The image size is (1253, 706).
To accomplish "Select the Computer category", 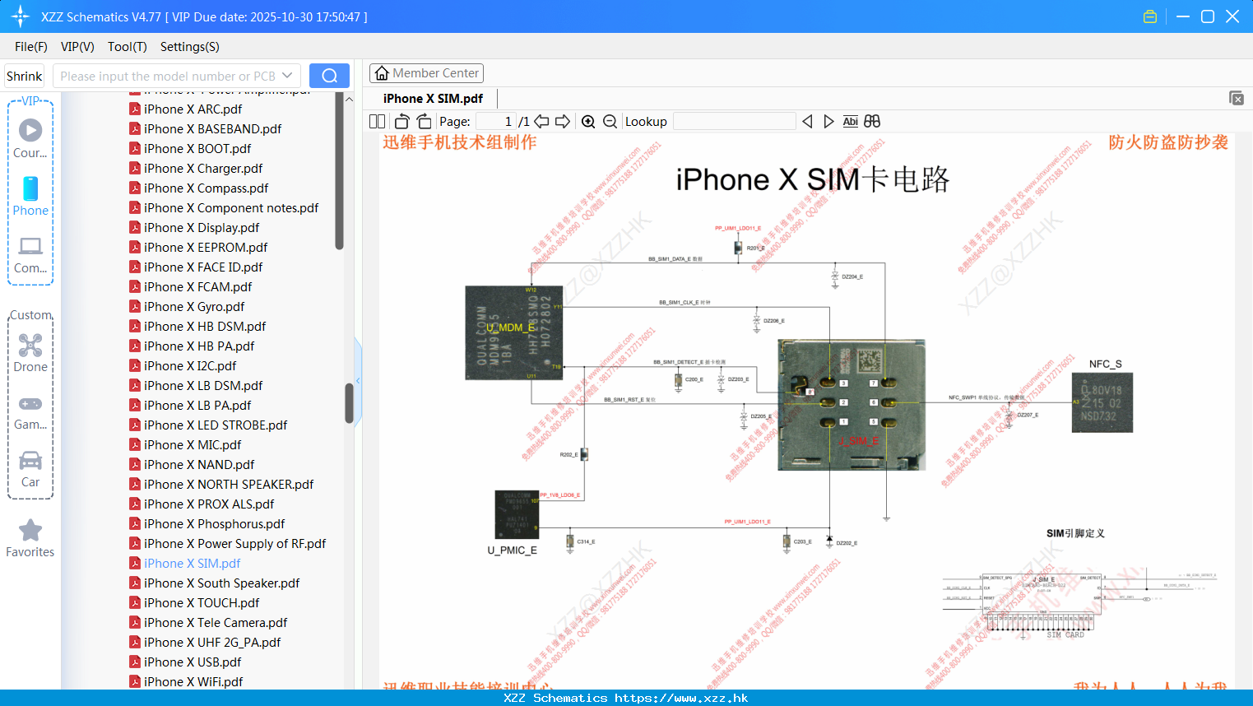I will click(30, 255).
